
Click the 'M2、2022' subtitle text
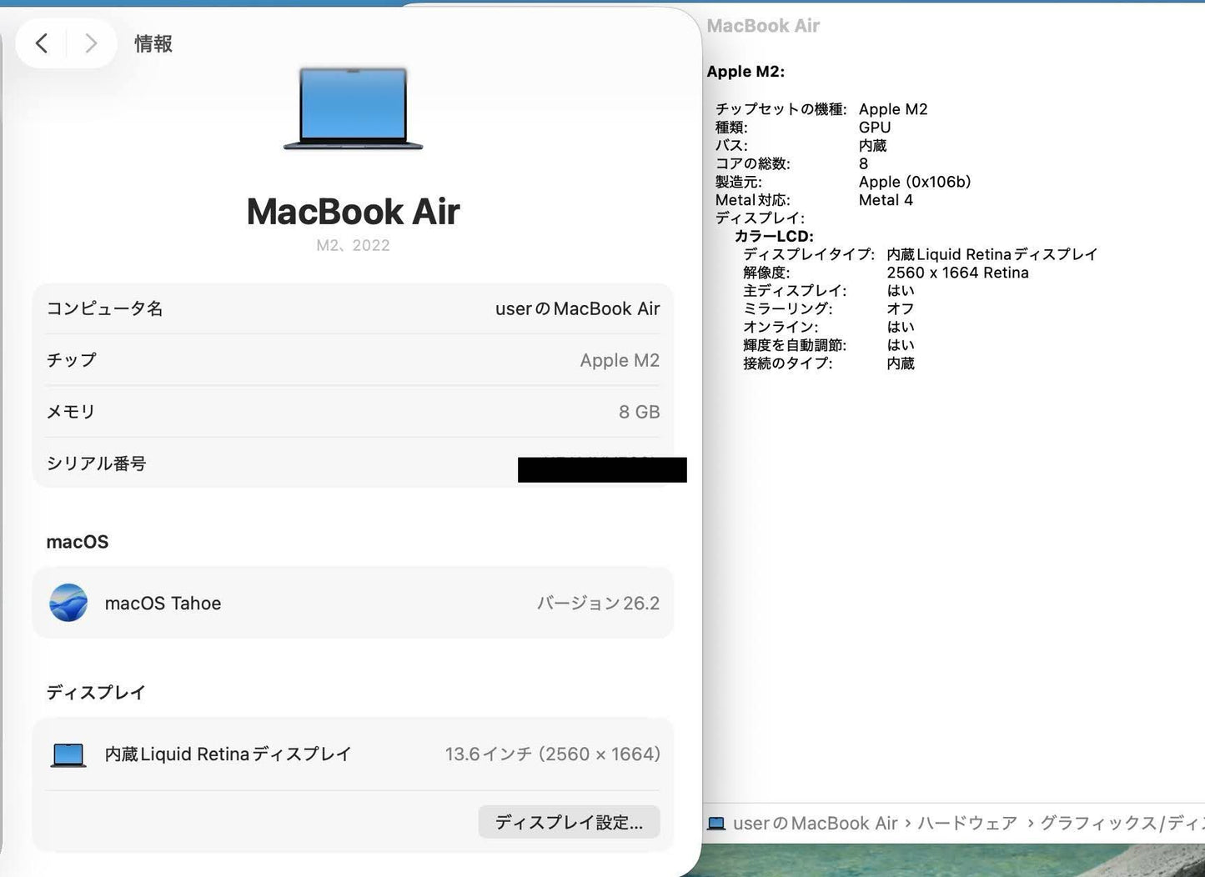(354, 245)
